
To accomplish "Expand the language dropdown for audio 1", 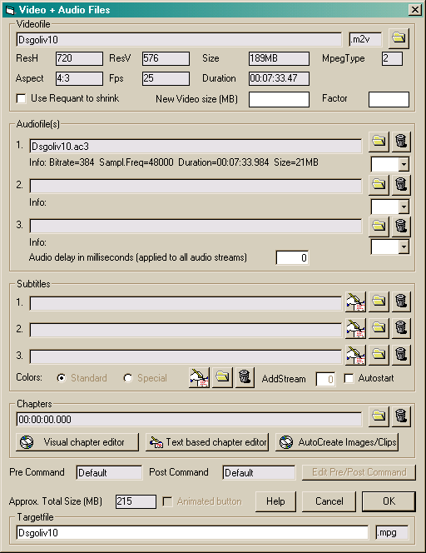I will pyautogui.click(x=404, y=164).
